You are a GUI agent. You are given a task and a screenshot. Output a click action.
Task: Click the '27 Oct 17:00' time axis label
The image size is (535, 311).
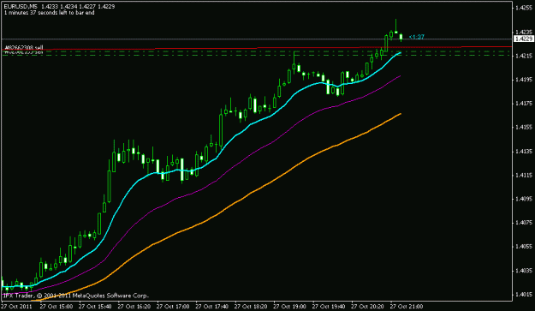click(x=173, y=307)
